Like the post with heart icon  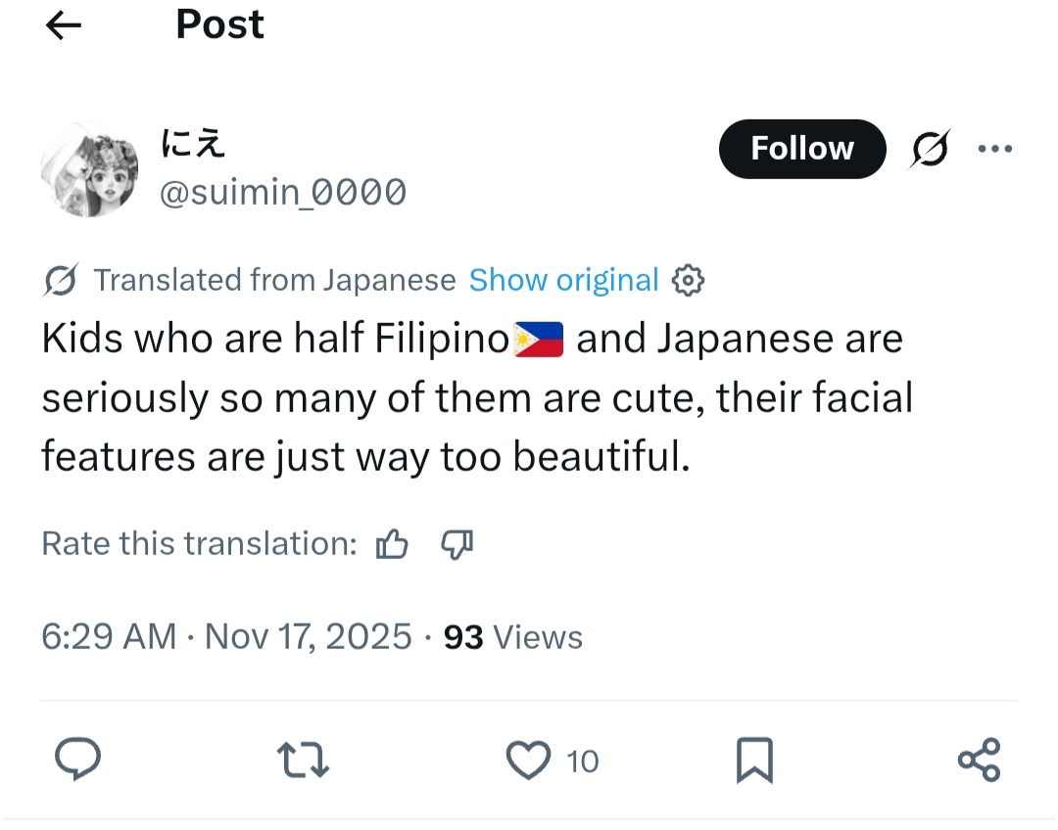(x=529, y=761)
